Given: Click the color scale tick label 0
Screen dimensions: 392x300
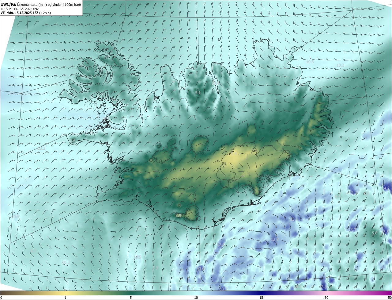Looking at the screenshot, I should 1,298.
